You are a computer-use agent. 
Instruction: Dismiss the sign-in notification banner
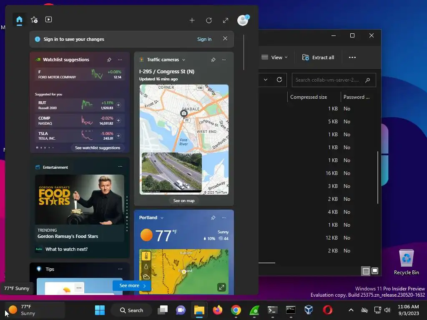pyautogui.click(x=225, y=39)
